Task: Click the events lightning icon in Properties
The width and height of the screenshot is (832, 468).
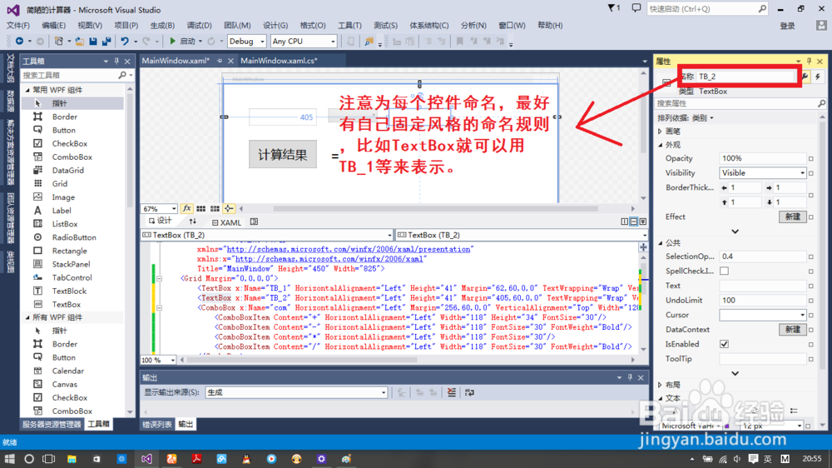Action: click(818, 77)
